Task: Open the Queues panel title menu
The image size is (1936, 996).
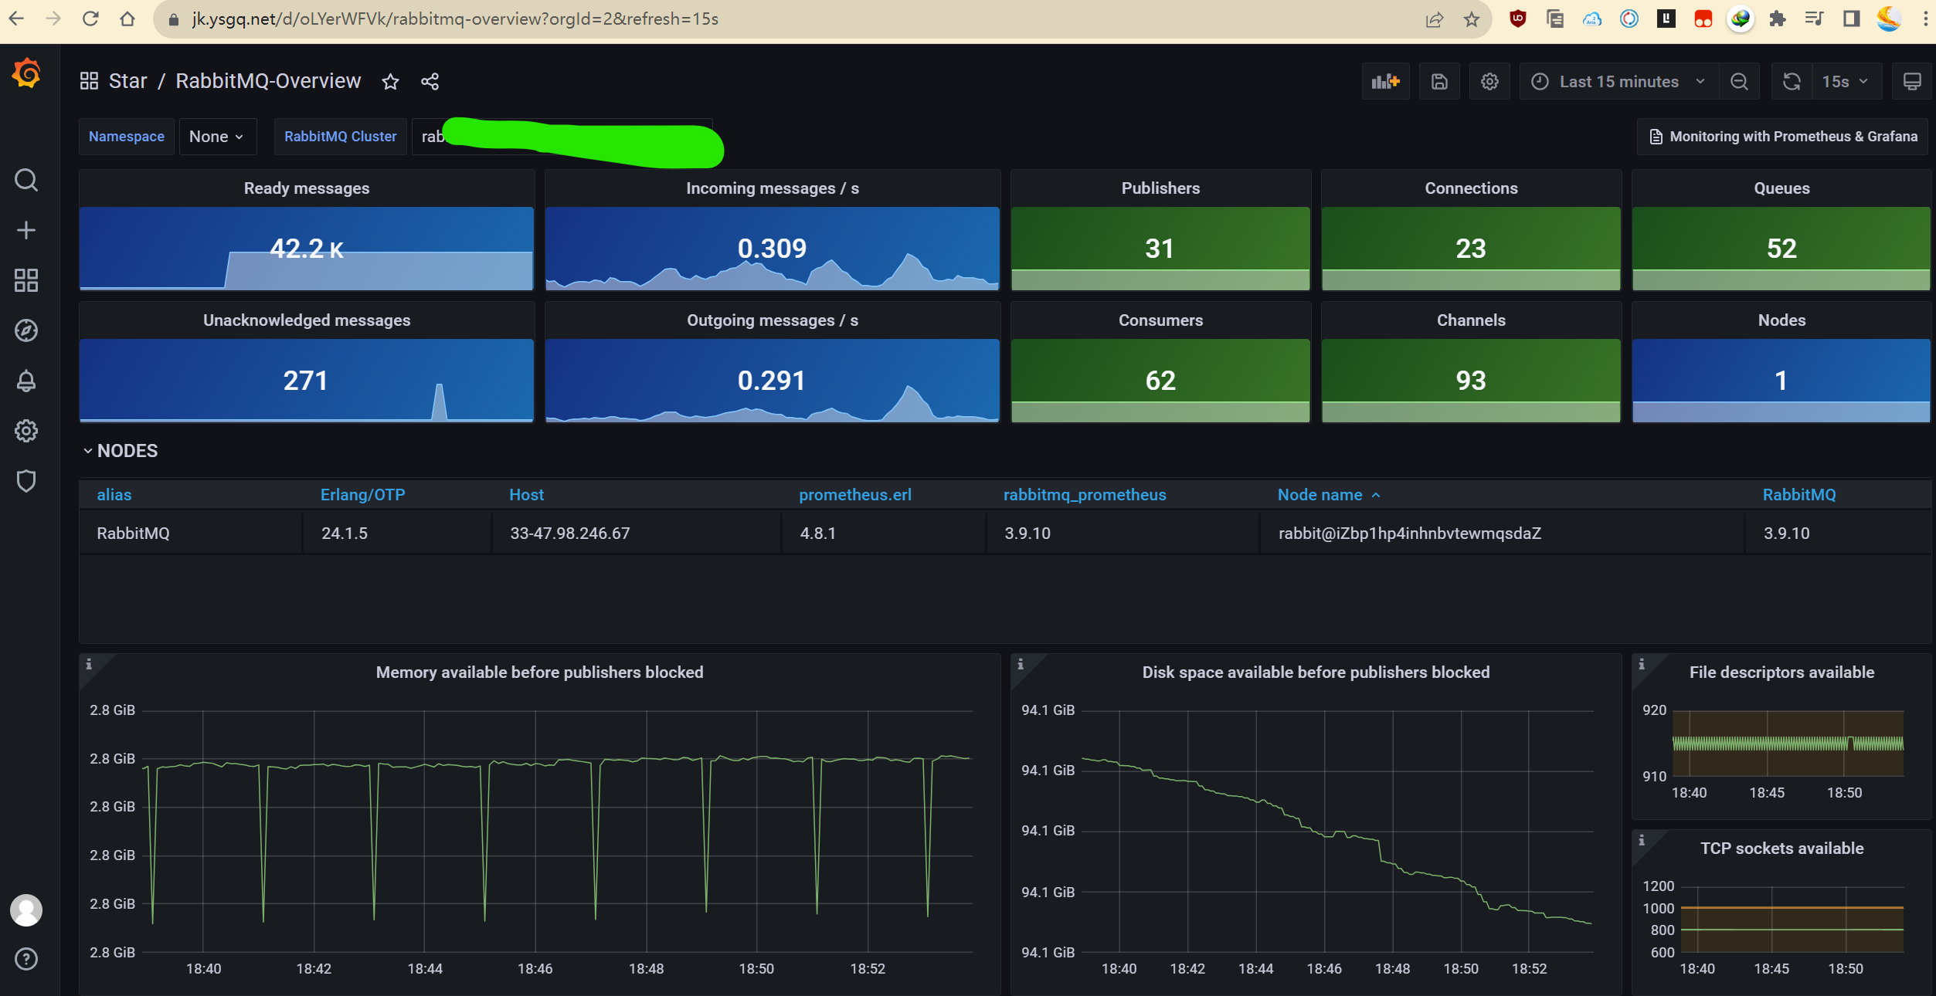Action: [x=1781, y=188]
